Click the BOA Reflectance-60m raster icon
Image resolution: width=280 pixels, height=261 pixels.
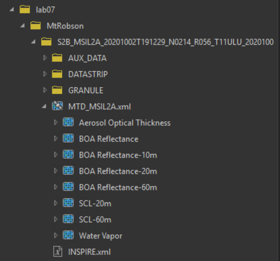pyautogui.click(x=68, y=187)
